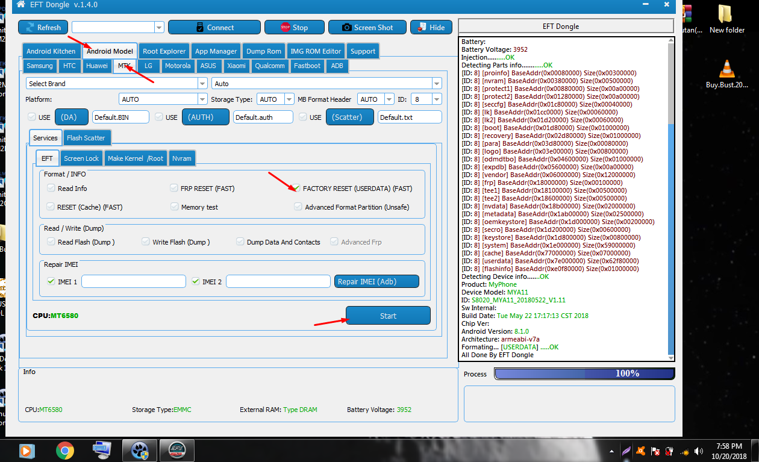The width and height of the screenshot is (759, 462).
Task: Click the Process progress bar at 100%
Action: click(584, 373)
